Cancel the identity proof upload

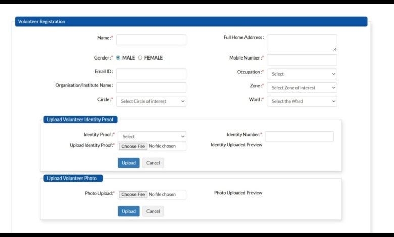pyautogui.click(x=153, y=163)
